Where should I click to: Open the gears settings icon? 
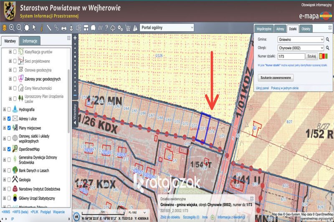point(120,28)
